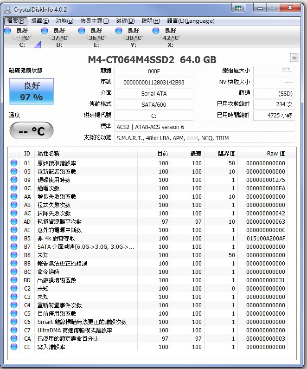Open the 功能(u) menu

[64, 21]
